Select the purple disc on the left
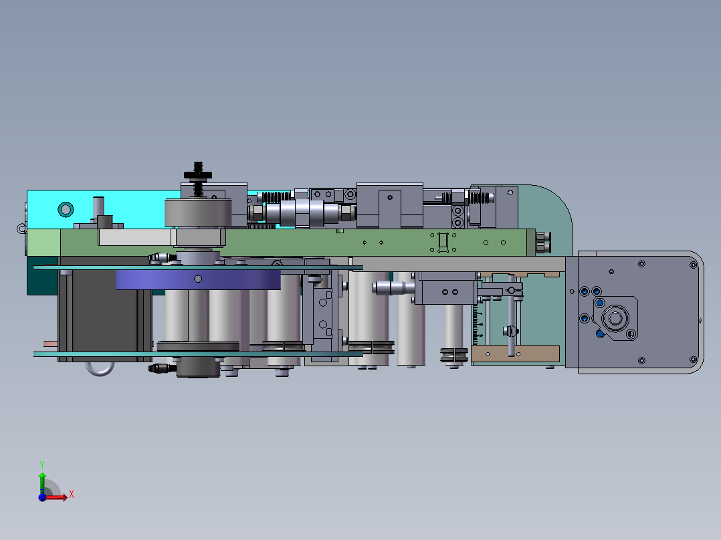This screenshot has height=540, width=721. (197, 278)
